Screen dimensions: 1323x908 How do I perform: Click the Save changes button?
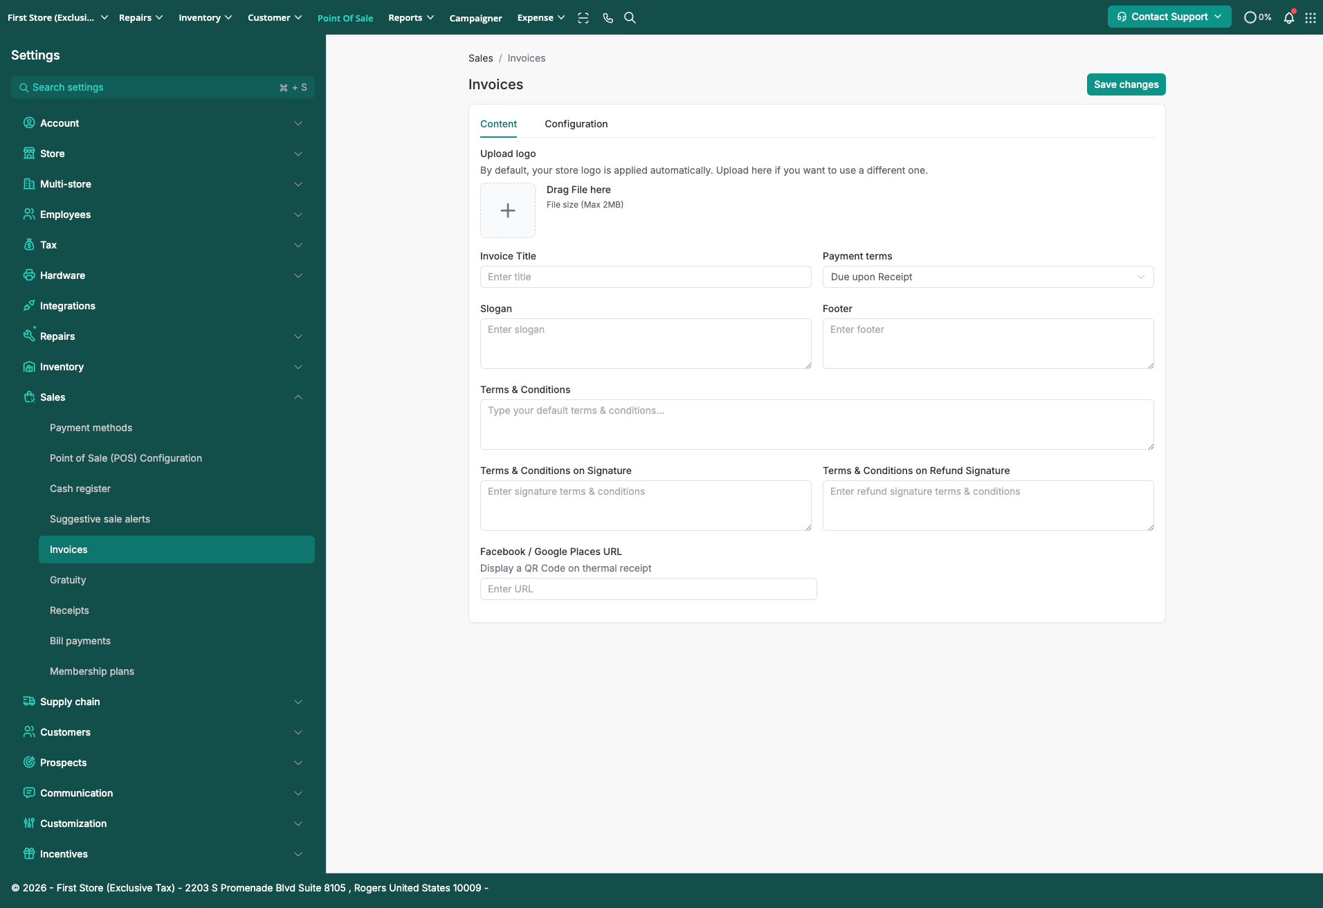[1126, 84]
